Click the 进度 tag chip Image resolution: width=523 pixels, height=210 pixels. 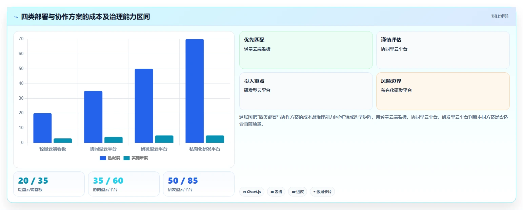(x=298, y=192)
